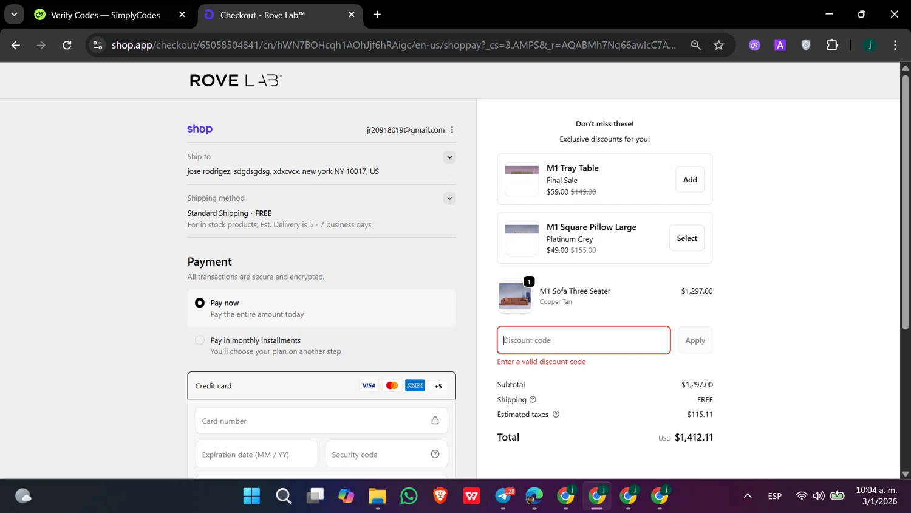Open taskbar Search
This screenshot has width=911, height=513.
tap(283, 496)
